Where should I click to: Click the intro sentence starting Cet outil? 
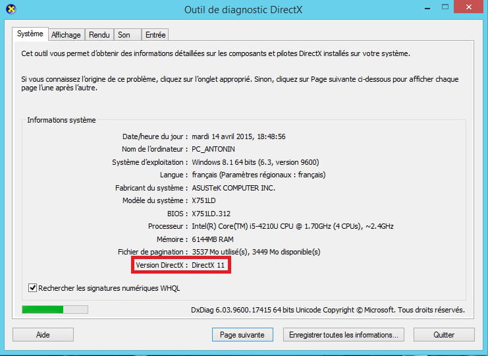tap(215, 53)
